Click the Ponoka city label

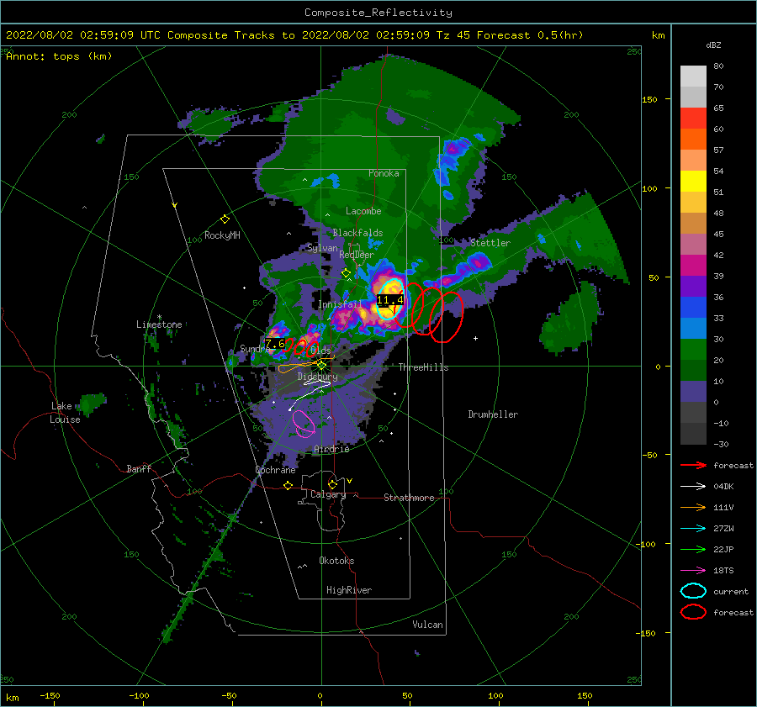tap(384, 173)
